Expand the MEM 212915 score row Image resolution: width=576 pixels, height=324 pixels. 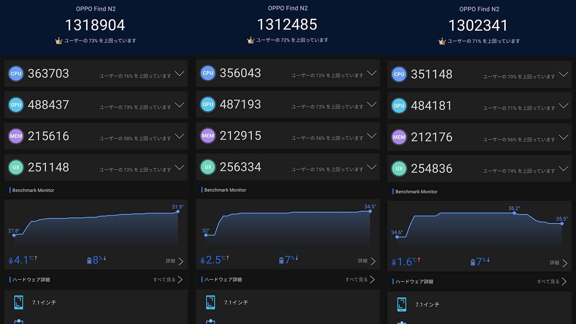coord(371,136)
